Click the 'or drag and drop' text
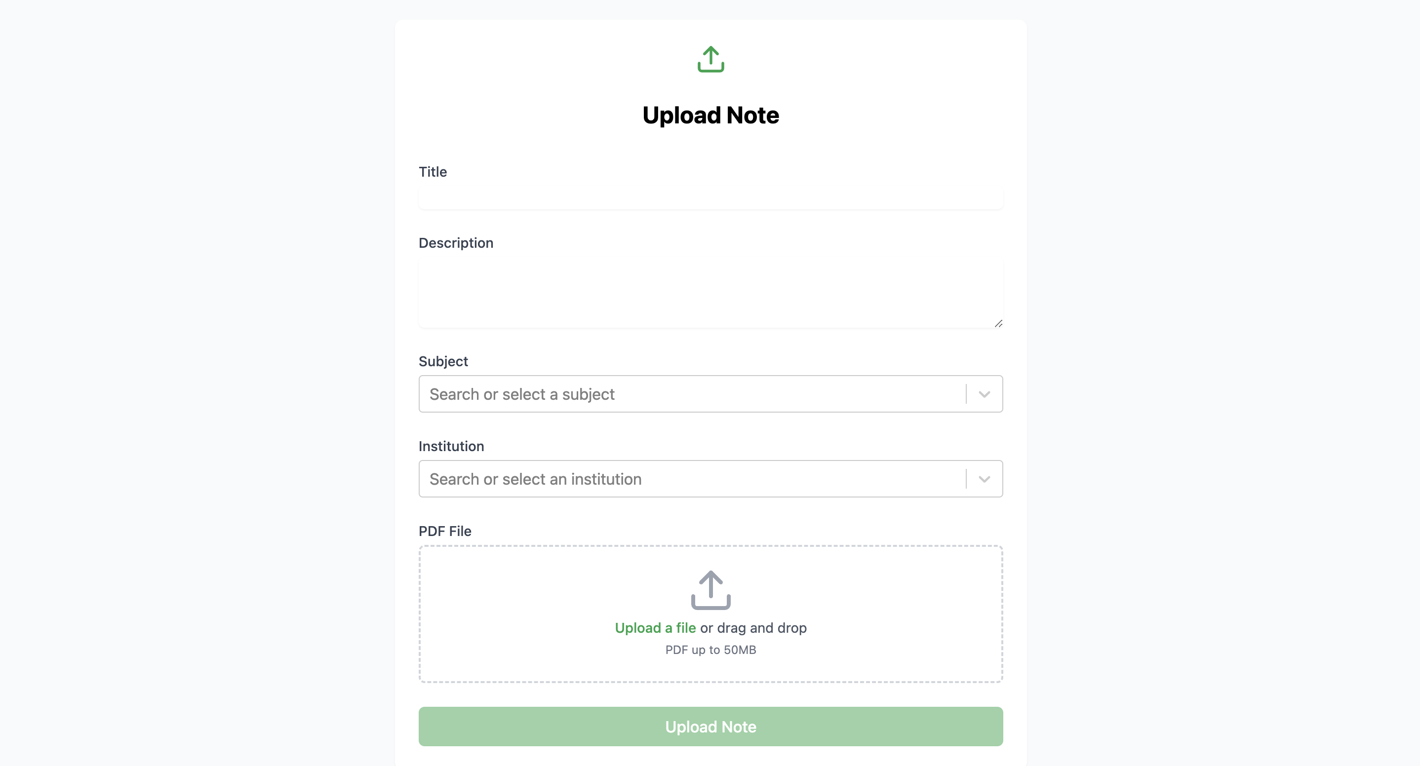The width and height of the screenshot is (1420, 766). click(x=753, y=628)
